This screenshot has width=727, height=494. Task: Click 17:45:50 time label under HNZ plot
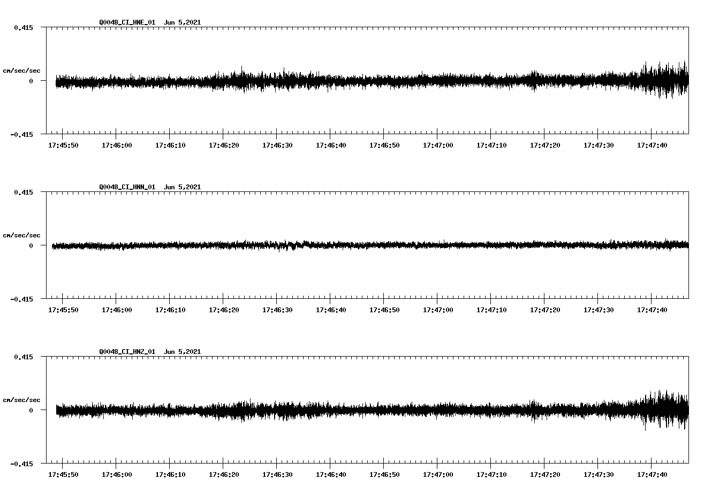[x=63, y=475]
